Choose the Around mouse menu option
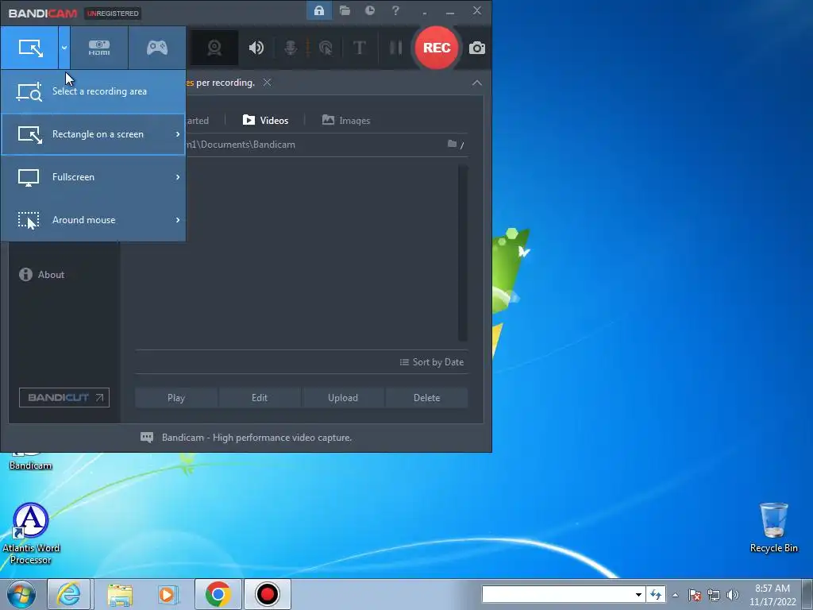Screen dimensions: 813x610 coord(94,220)
